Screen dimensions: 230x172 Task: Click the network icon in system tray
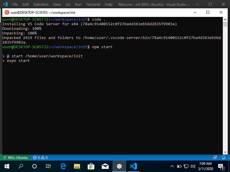pos(186,166)
